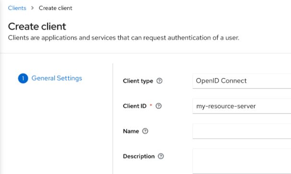The height and width of the screenshot is (174, 291).
Task: Click the help icon next to Client ID
Action: (x=159, y=106)
